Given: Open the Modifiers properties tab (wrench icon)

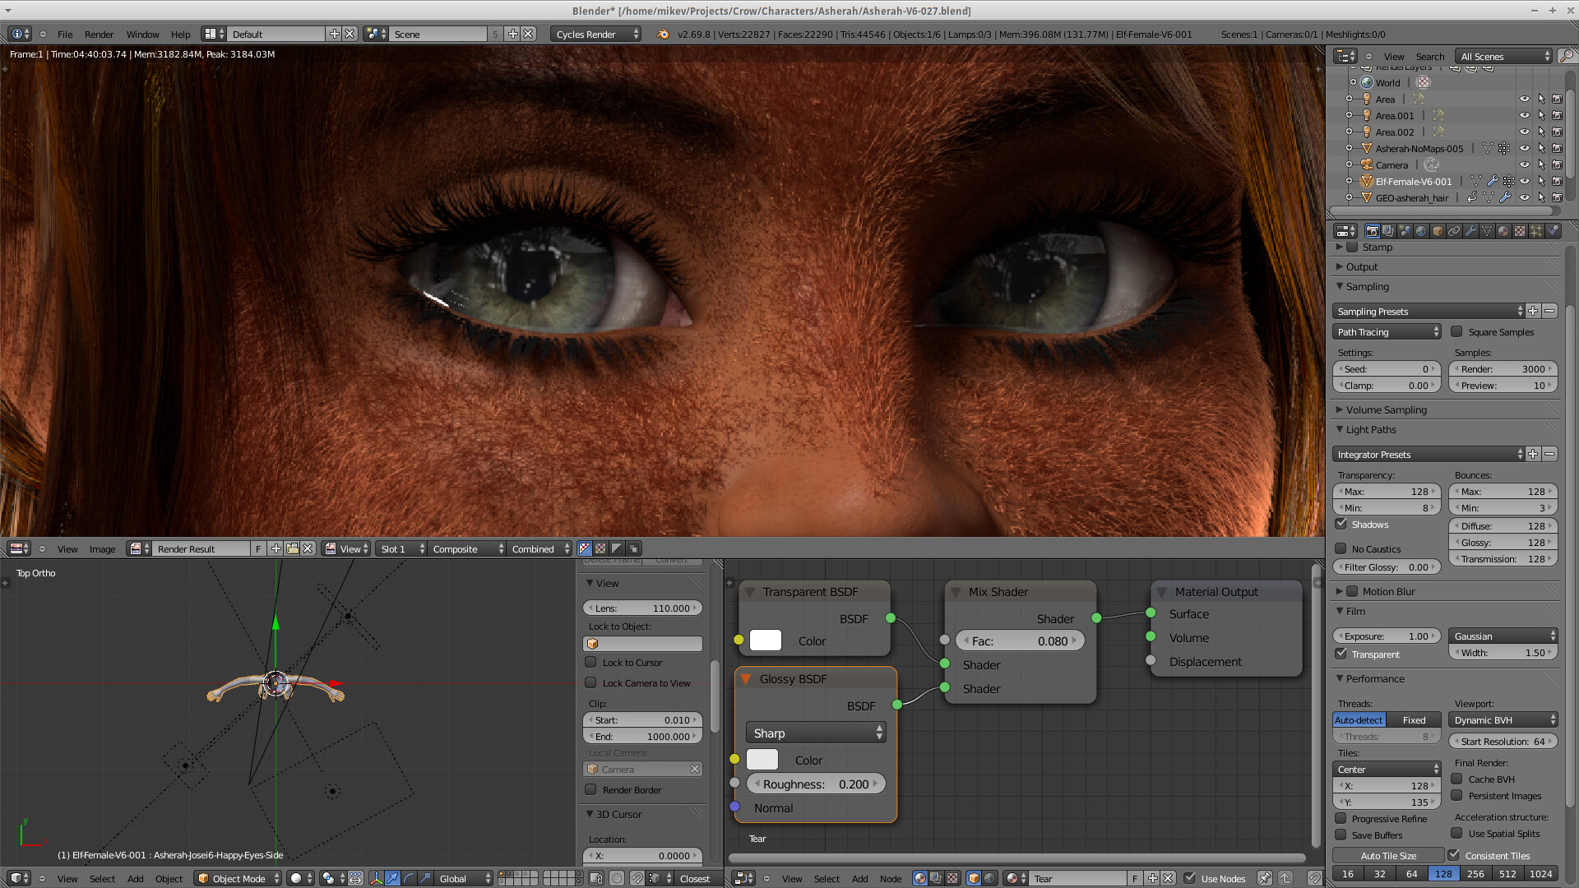Looking at the screenshot, I should [1470, 231].
